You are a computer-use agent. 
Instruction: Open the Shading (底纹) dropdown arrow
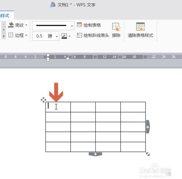click(26, 25)
